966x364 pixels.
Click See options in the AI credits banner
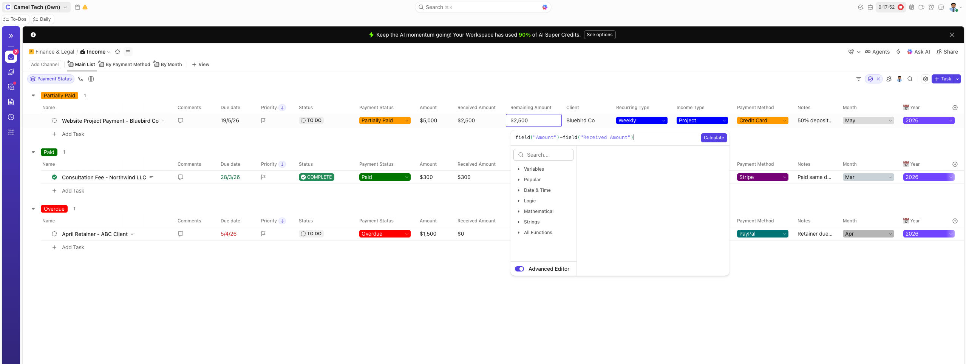point(599,35)
